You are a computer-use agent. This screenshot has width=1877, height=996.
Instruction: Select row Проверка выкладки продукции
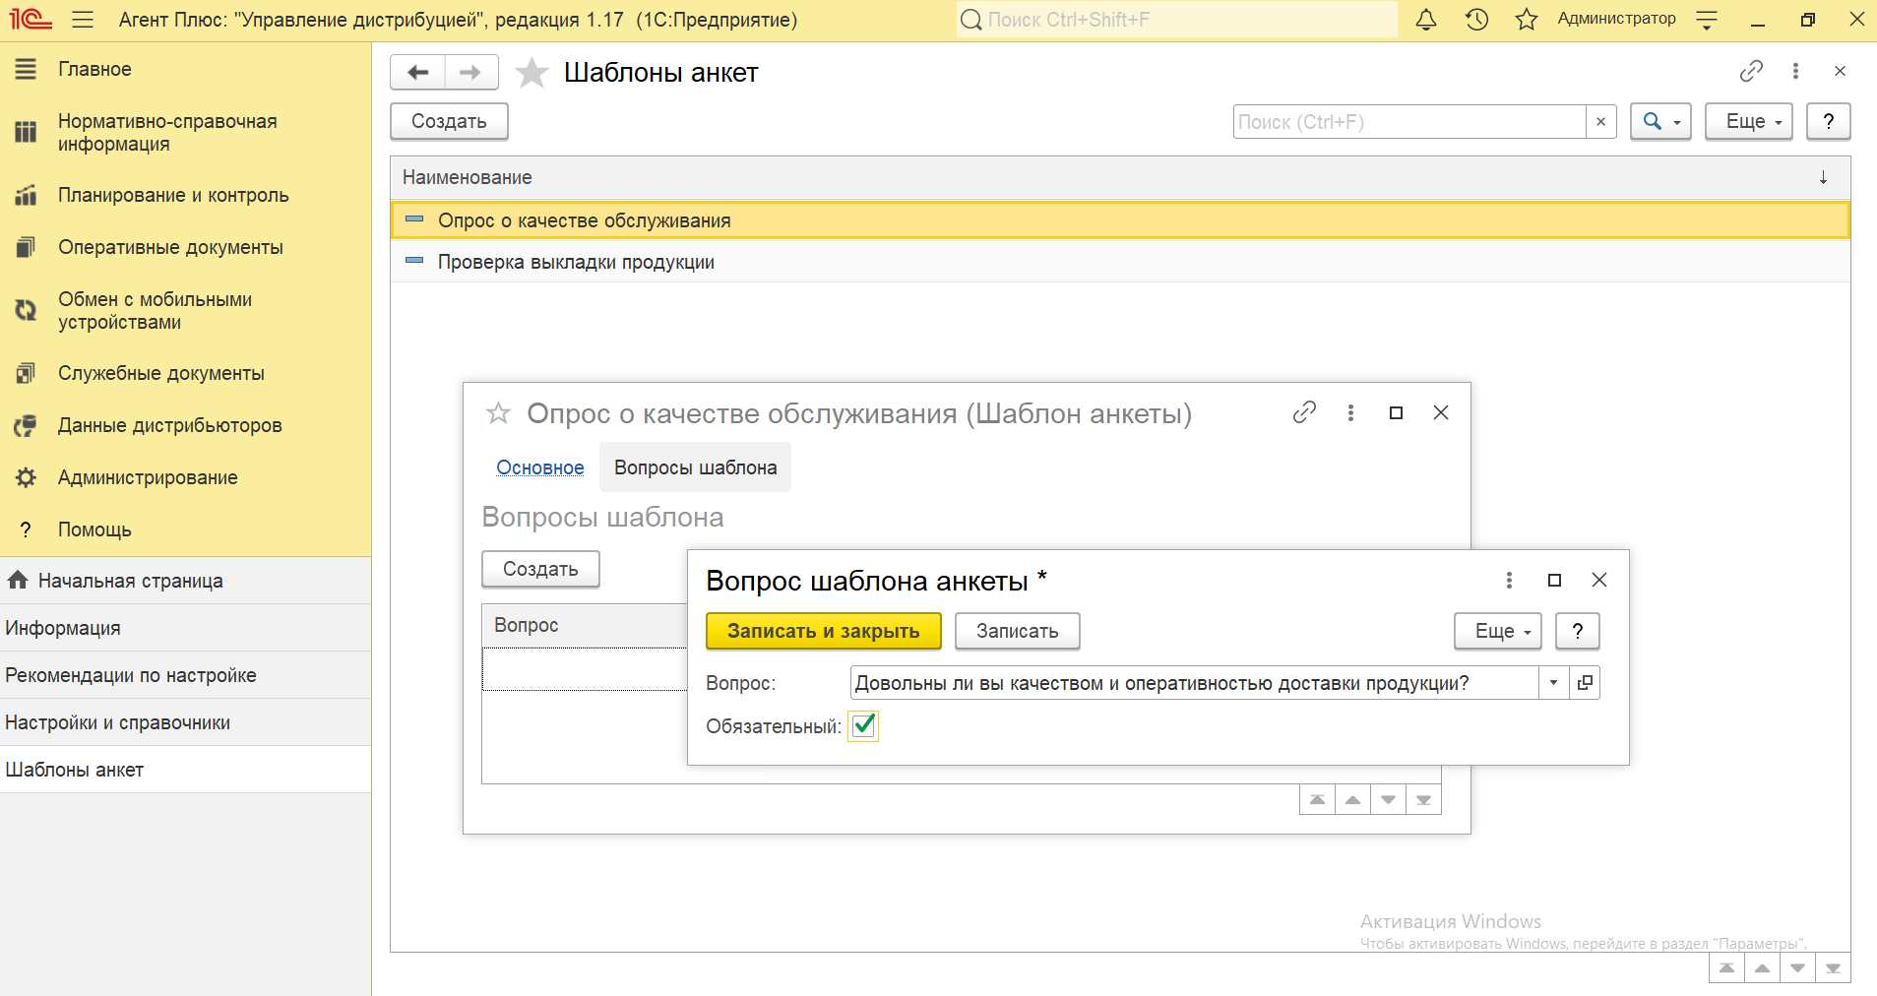pyautogui.click(x=1120, y=262)
